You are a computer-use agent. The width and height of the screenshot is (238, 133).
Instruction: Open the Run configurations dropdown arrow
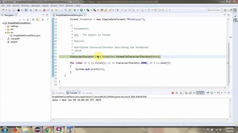tap(84, 10)
